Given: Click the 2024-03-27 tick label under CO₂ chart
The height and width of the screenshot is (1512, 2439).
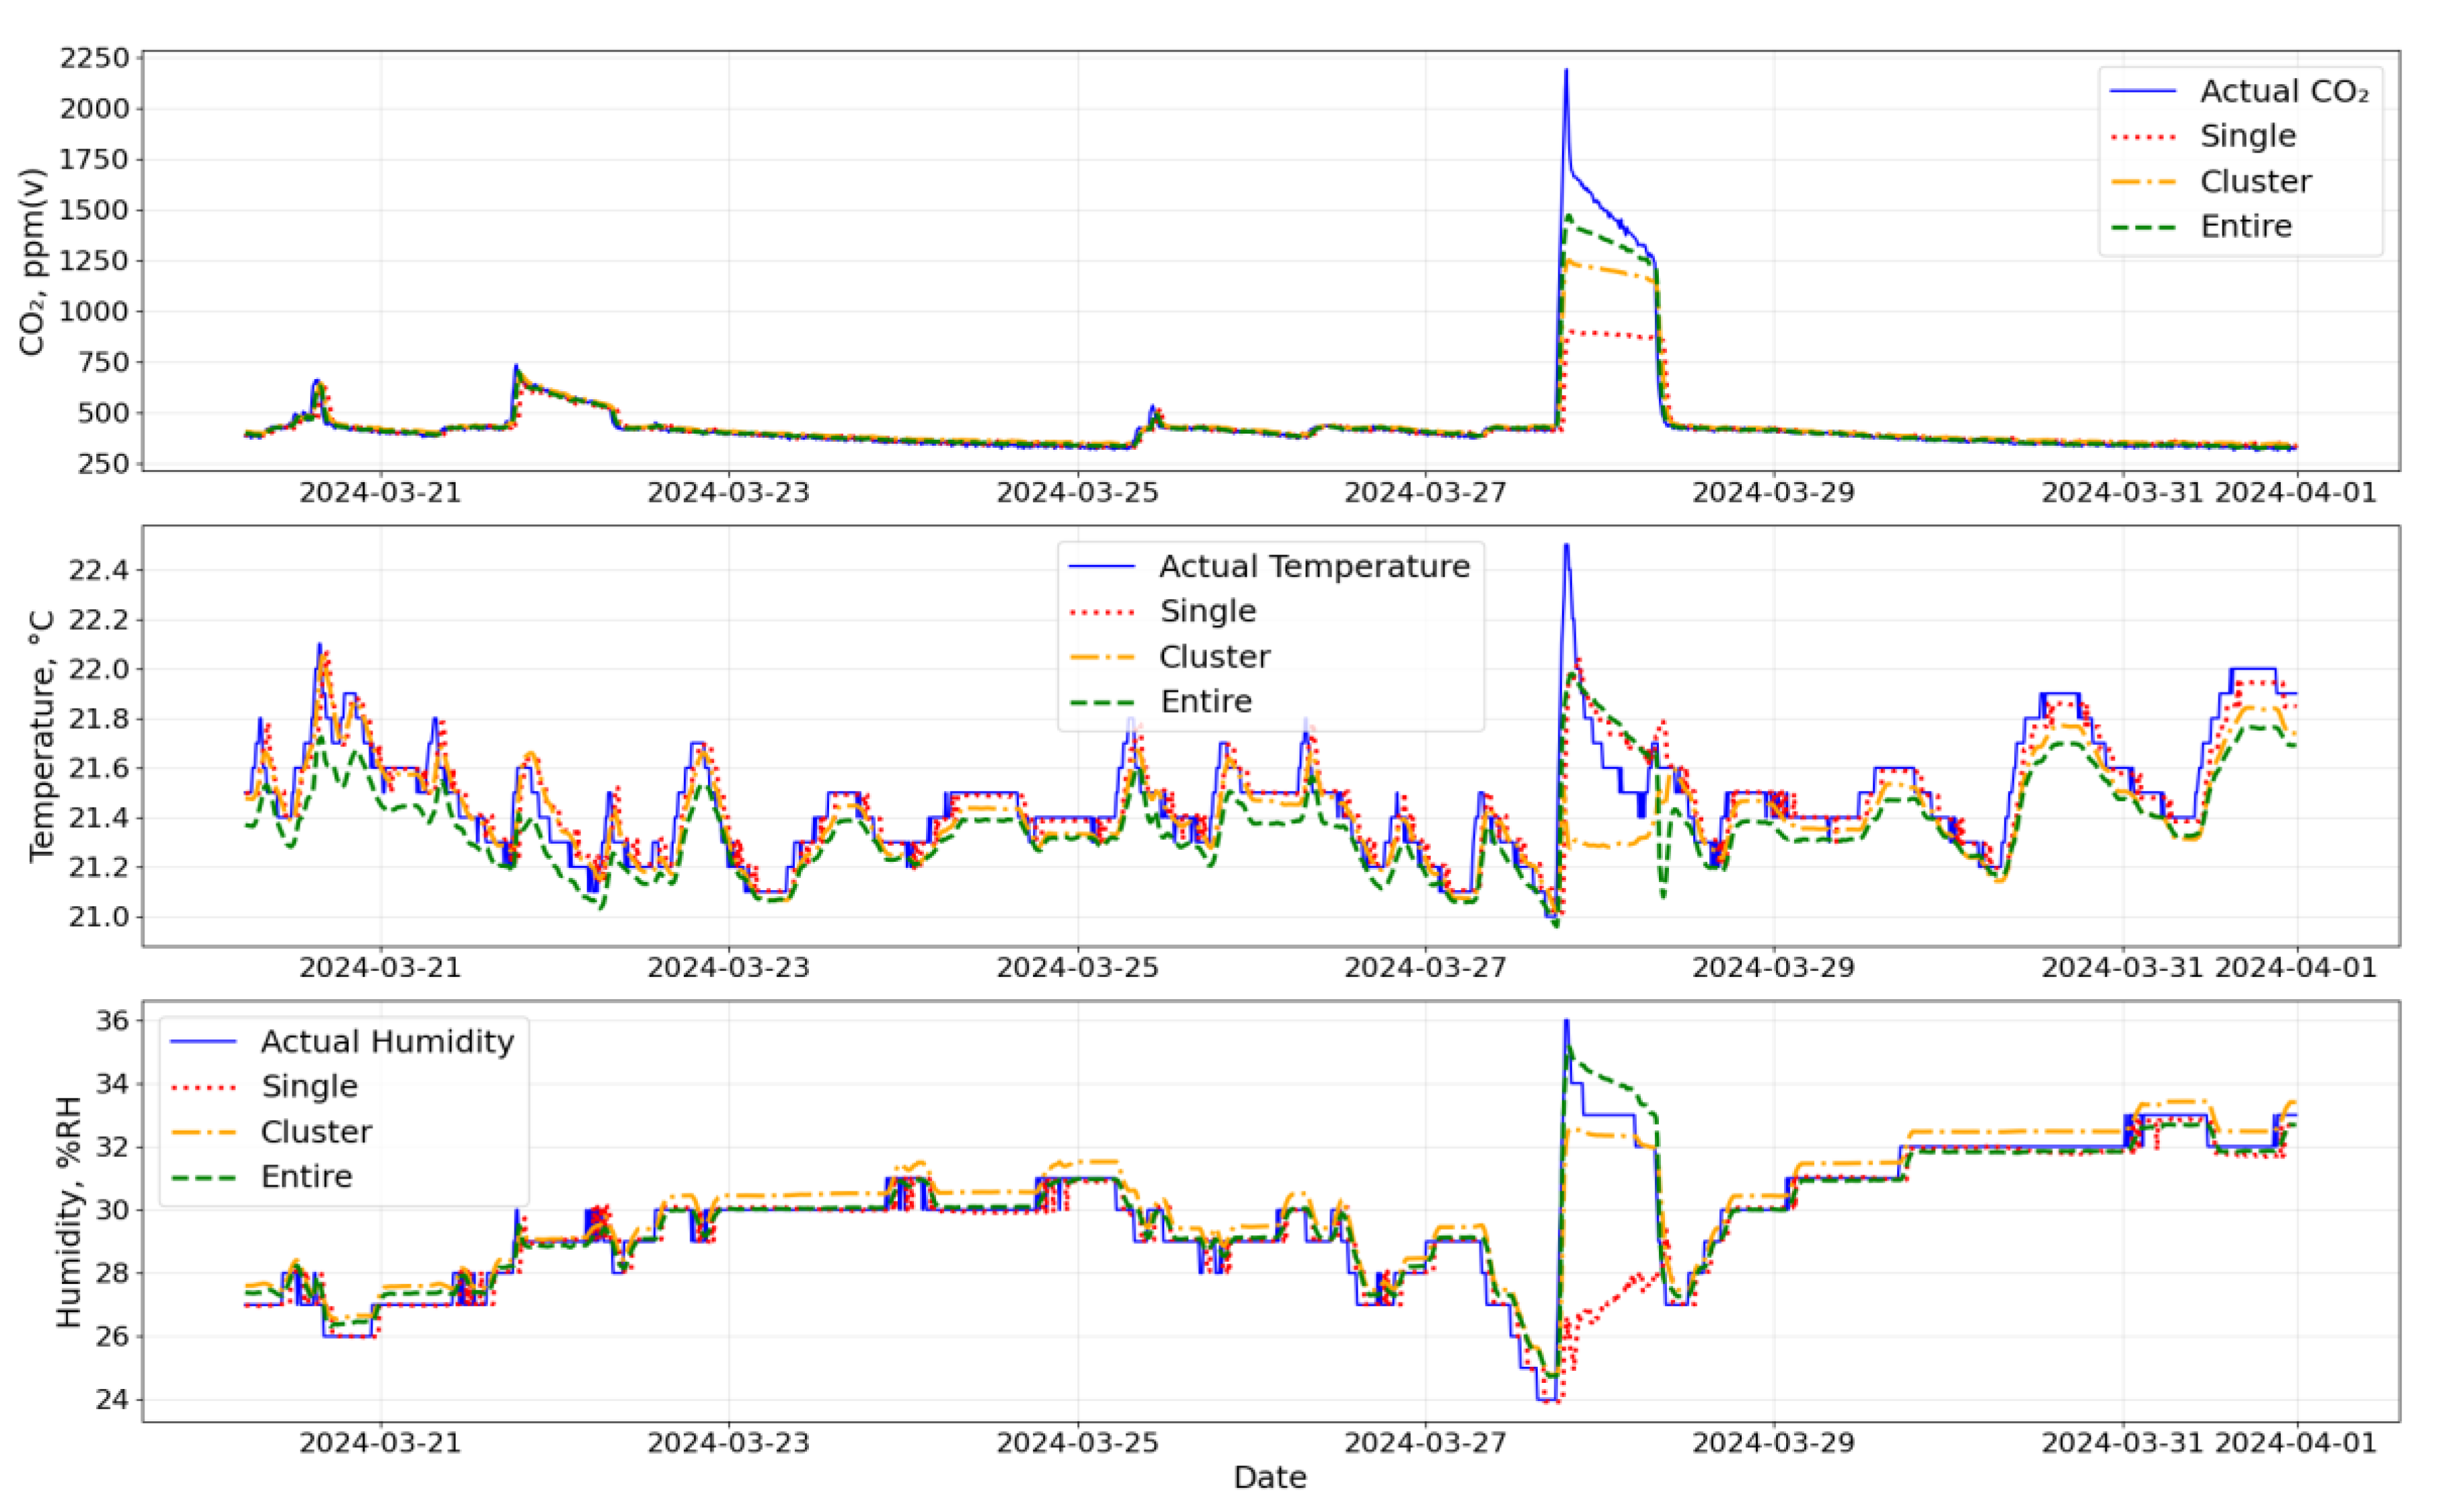Looking at the screenshot, I should pyautogui.click(x=1425, y=493).
